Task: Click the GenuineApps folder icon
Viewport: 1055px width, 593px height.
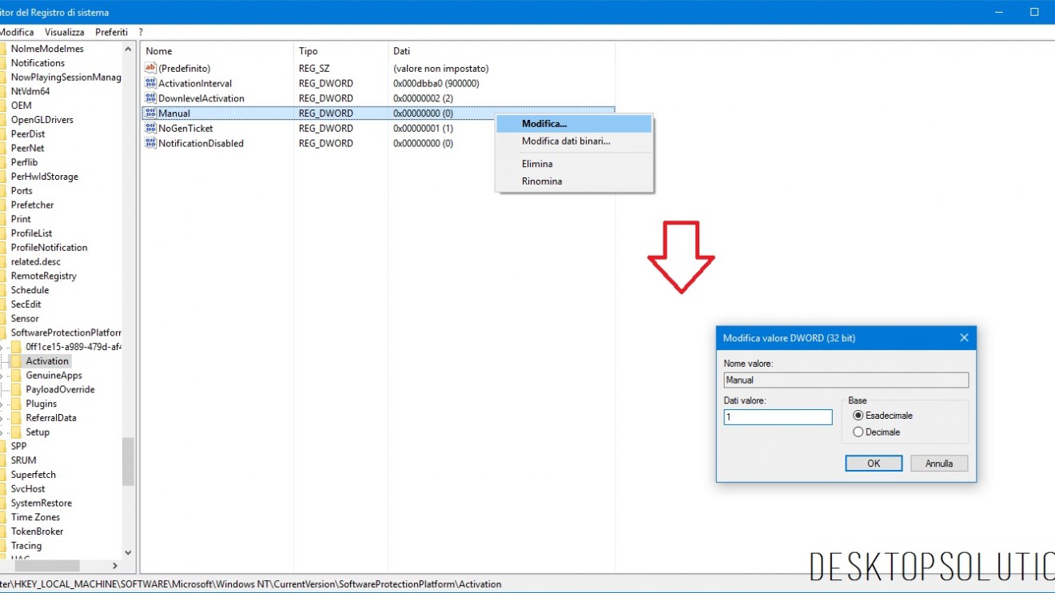Action: pos(16,376)
